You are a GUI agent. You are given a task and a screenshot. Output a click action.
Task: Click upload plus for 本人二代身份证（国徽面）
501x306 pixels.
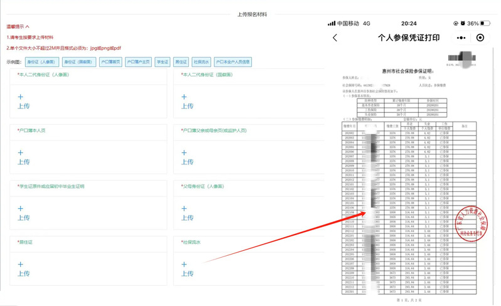184,97
